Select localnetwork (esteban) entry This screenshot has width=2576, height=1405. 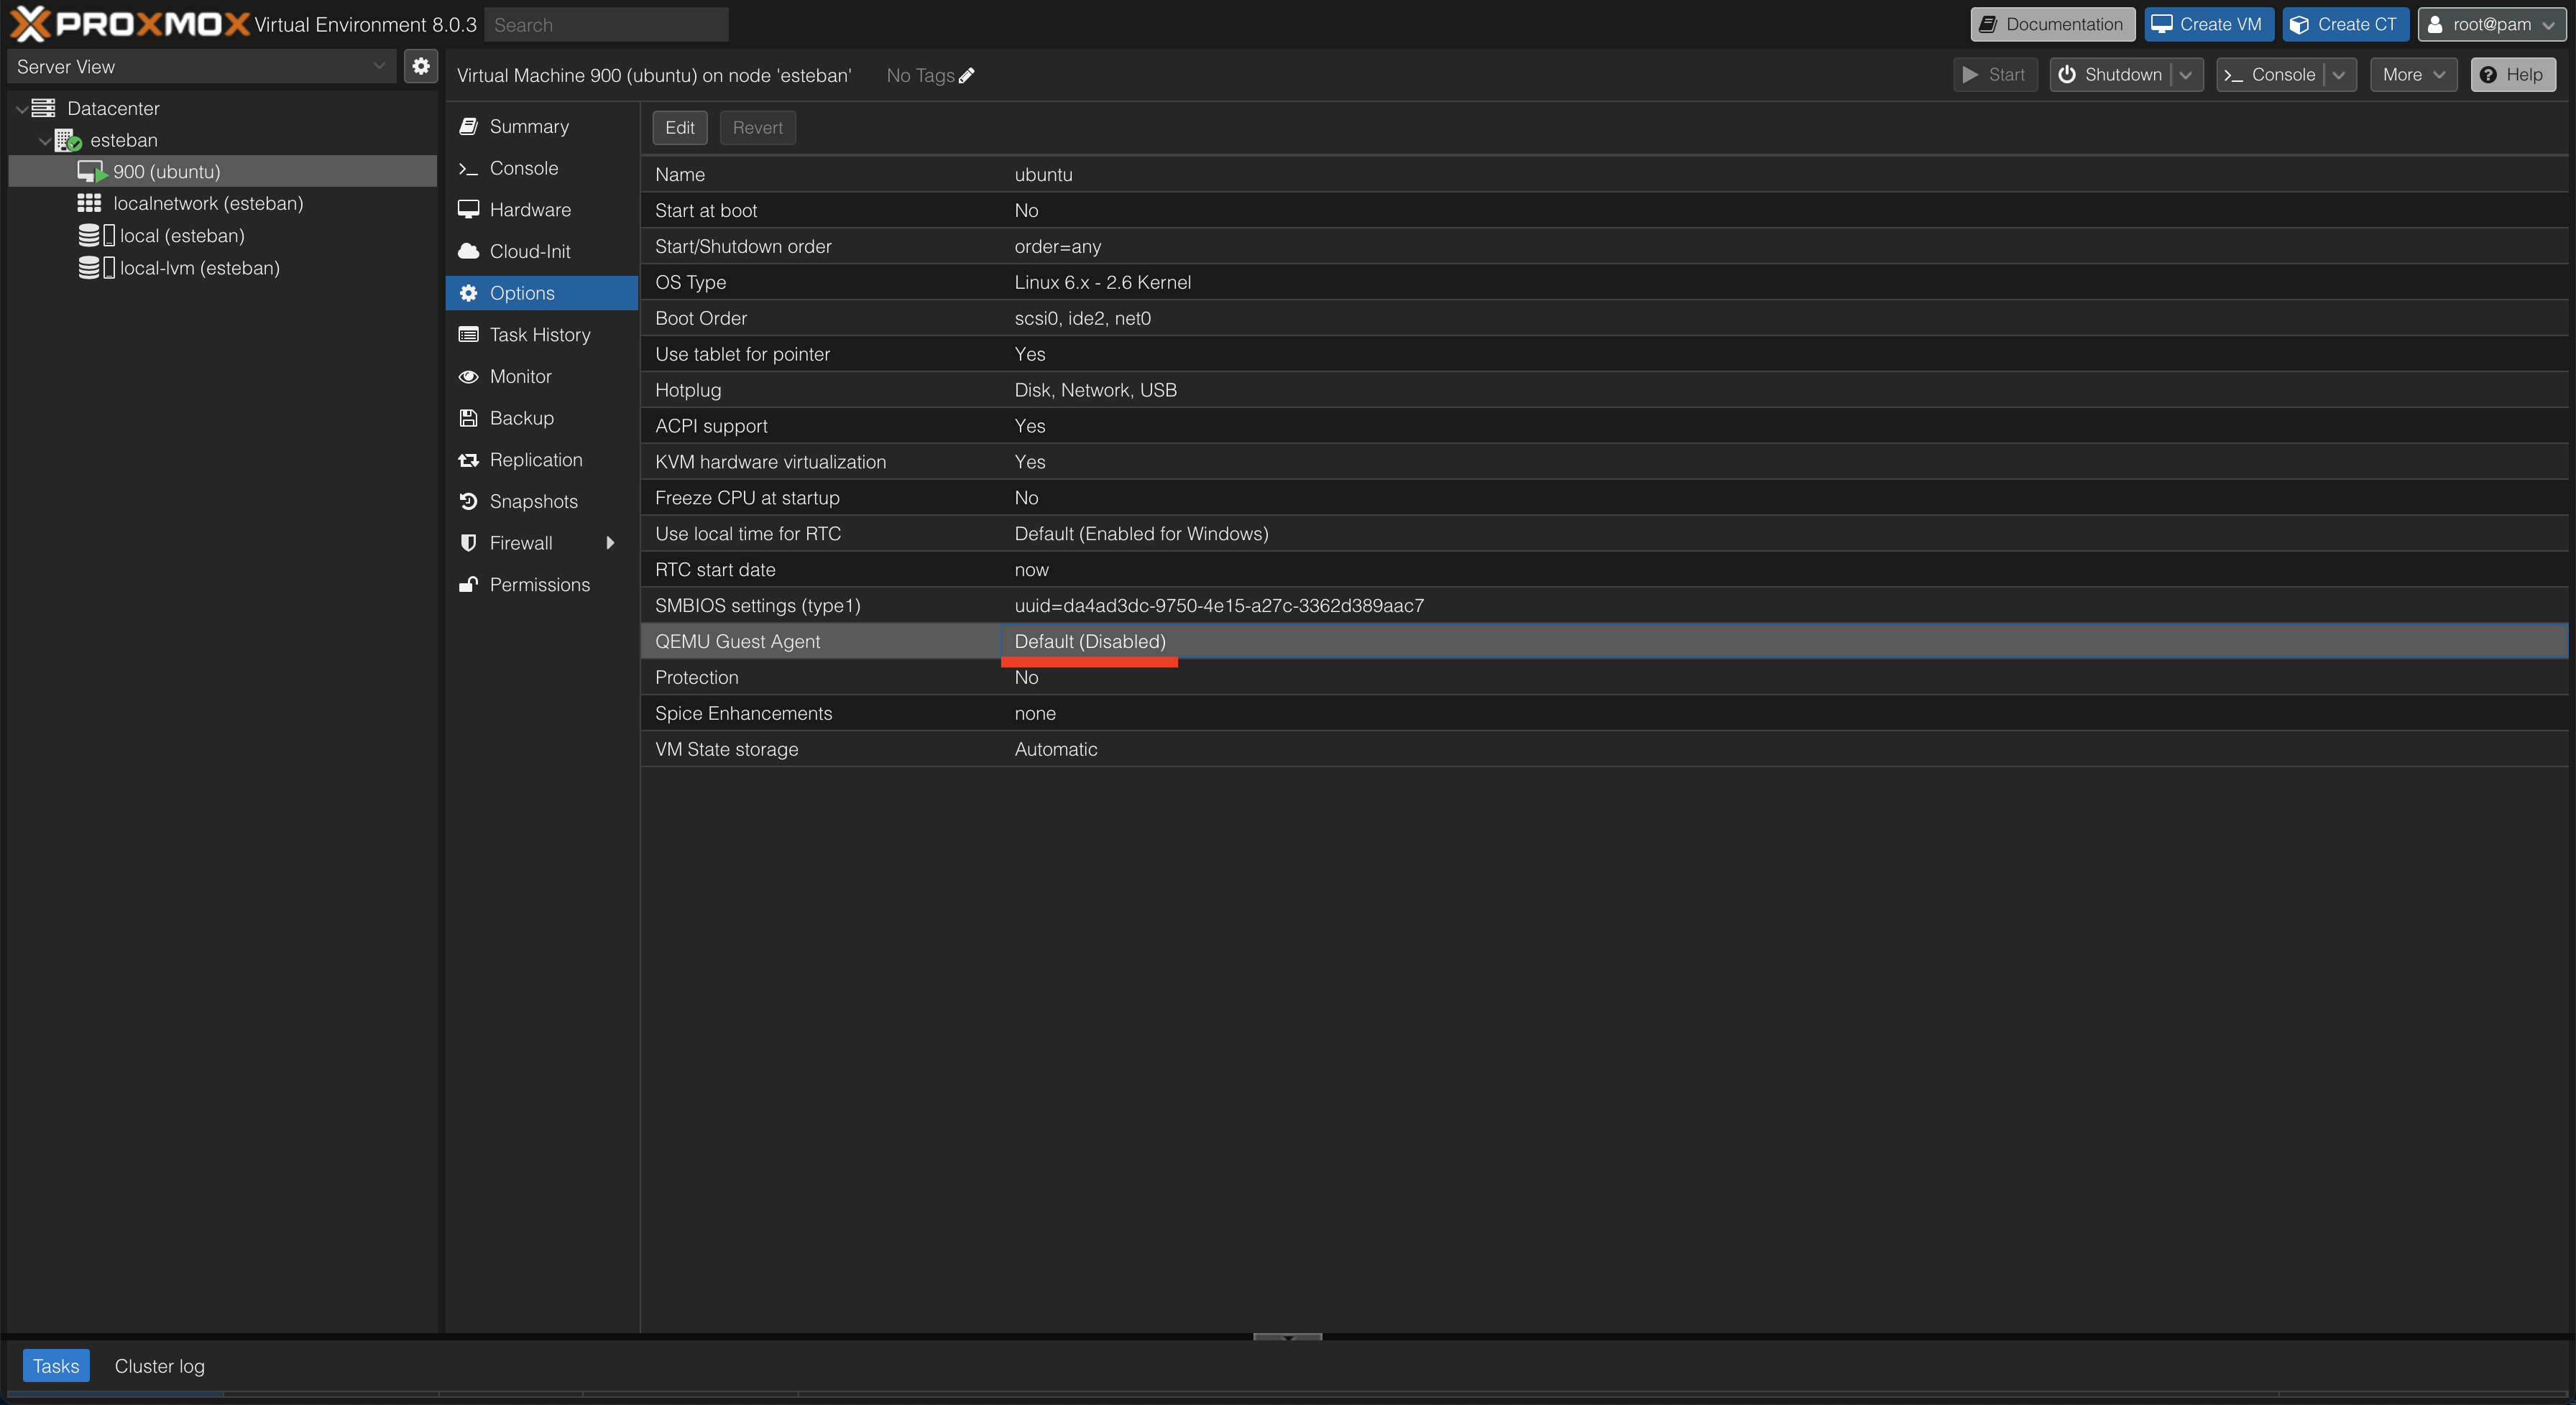pos(208,203)
